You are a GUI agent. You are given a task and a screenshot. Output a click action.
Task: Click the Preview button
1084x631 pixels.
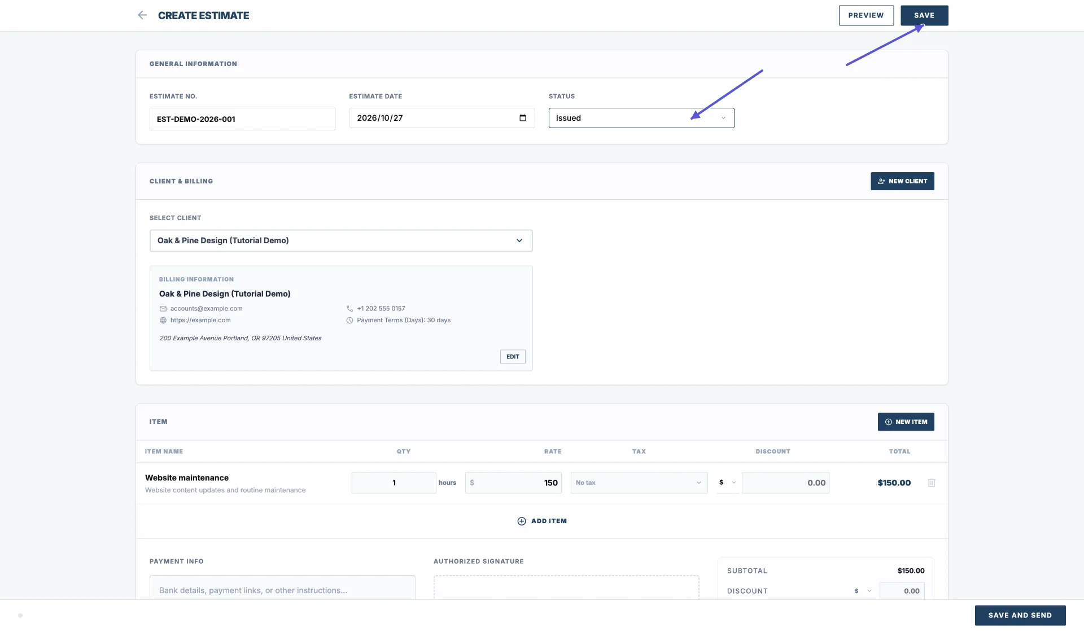866,15
